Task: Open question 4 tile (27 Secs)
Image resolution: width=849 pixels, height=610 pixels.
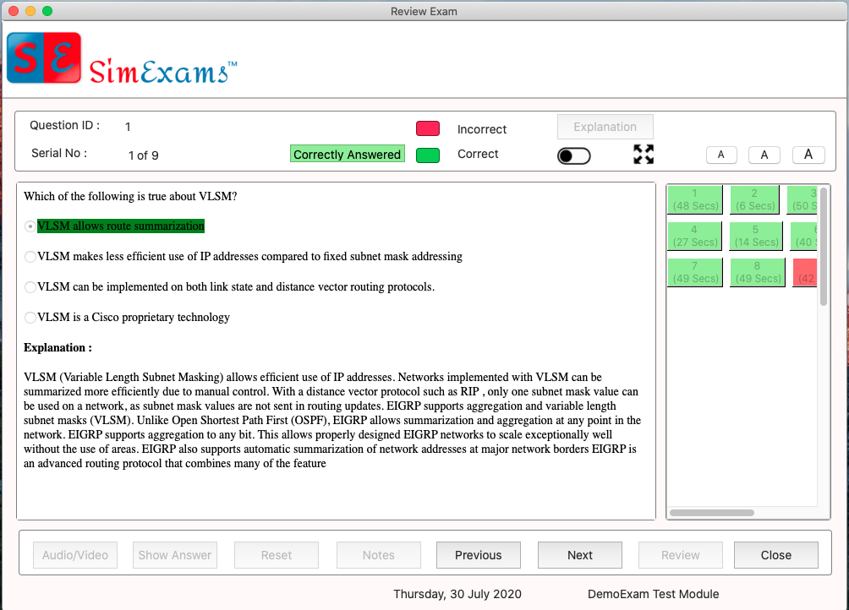Action: pos(695,236)
